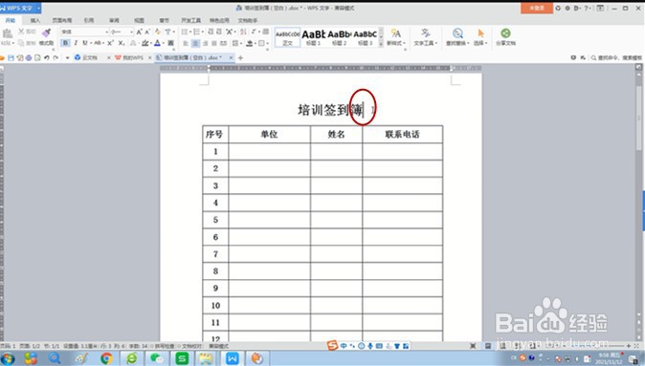Click the orange login button in title bar

tap(537, 8)
